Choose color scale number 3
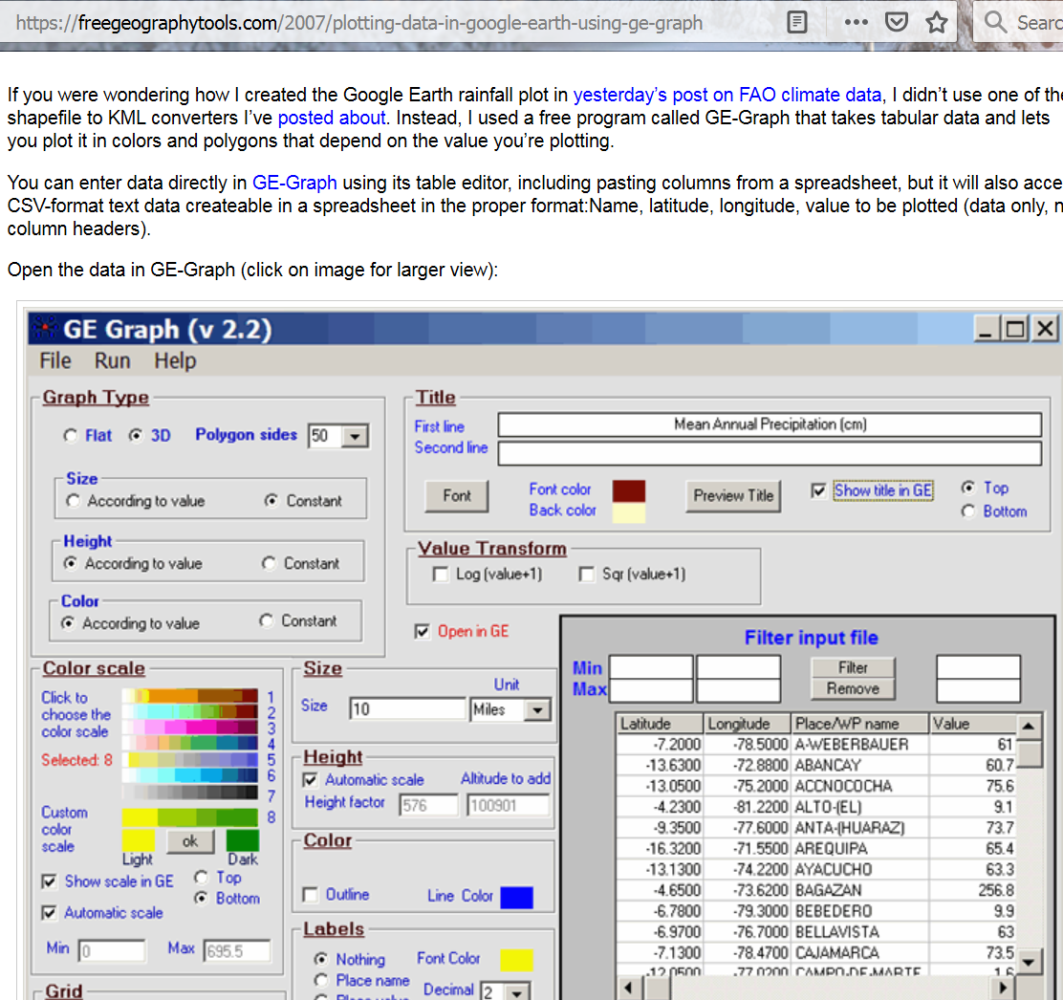1063x1000 pixels. click(x=190, y=728)
